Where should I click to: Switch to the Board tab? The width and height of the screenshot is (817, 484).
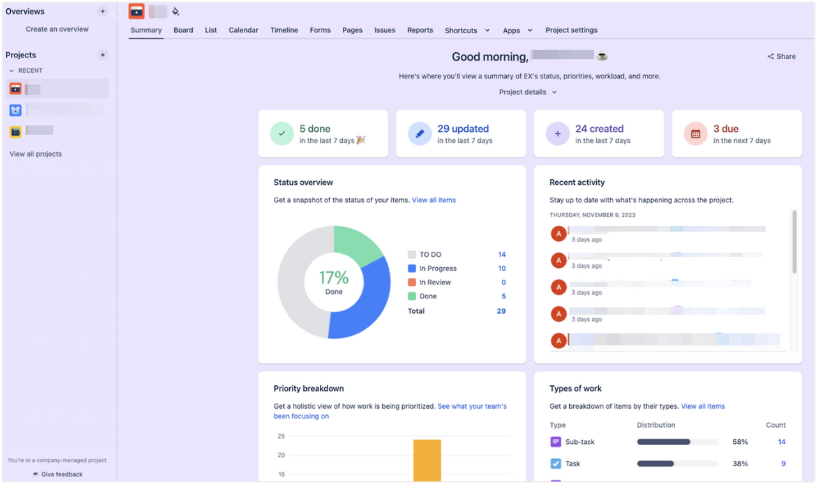[183, 30]
